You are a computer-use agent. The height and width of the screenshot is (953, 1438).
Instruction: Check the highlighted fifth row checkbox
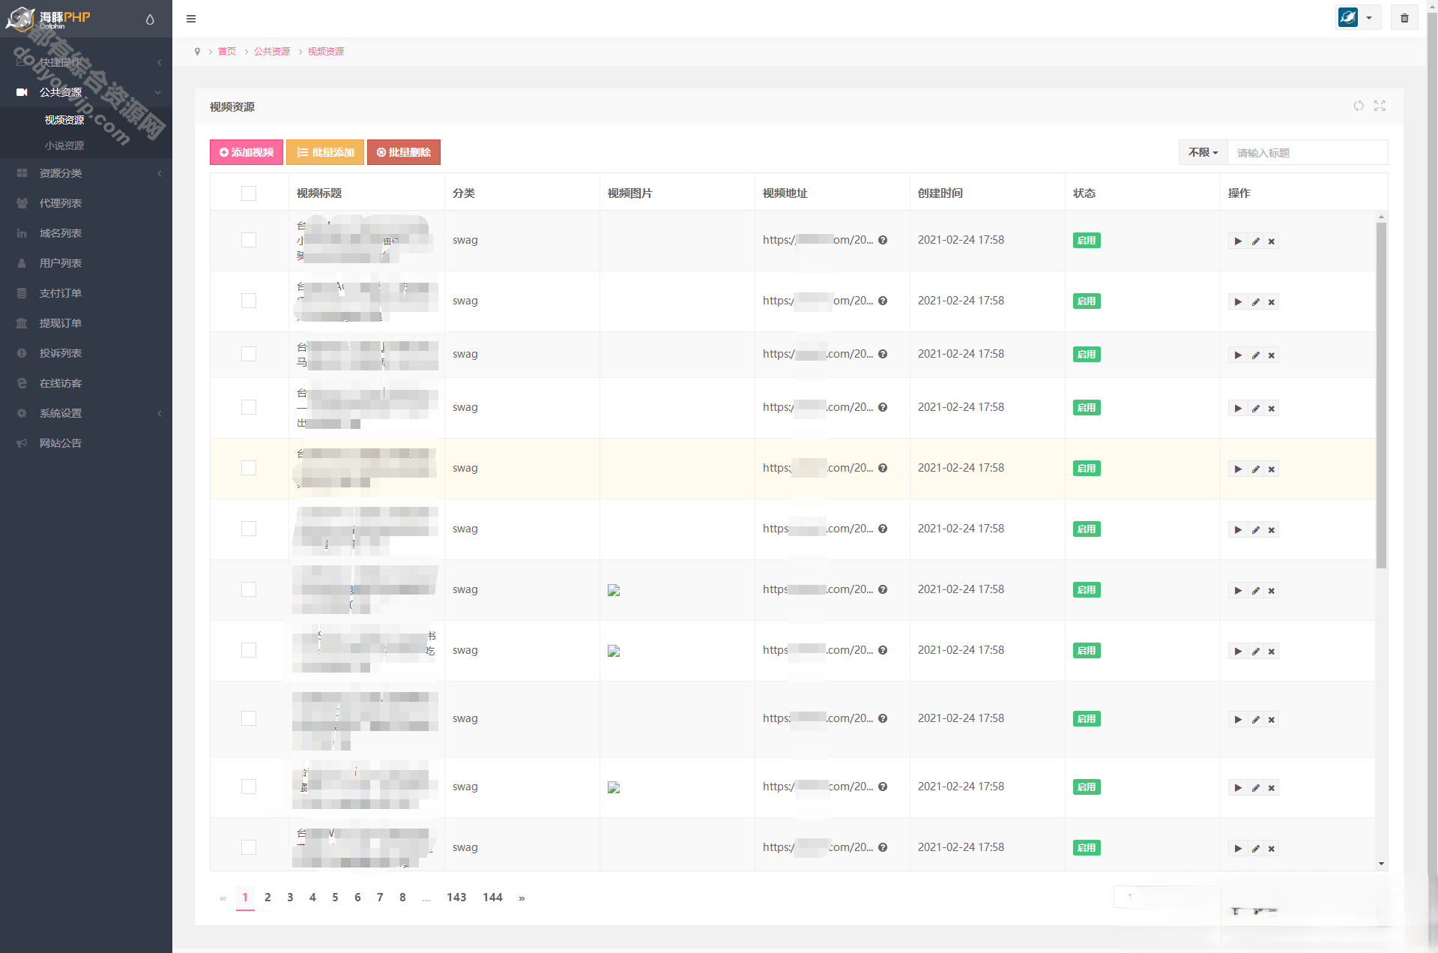[249, 468]
